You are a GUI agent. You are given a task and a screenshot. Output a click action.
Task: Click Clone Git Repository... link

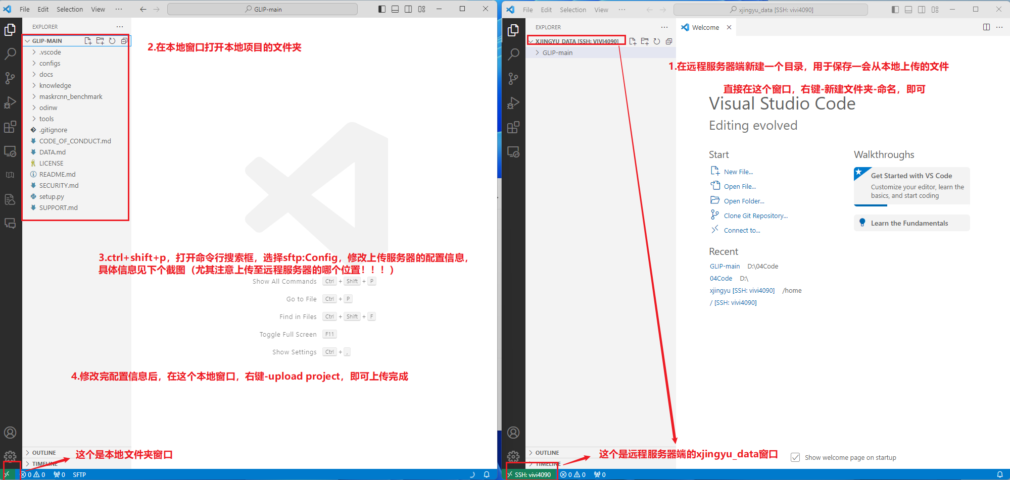[x=755, y=216]
